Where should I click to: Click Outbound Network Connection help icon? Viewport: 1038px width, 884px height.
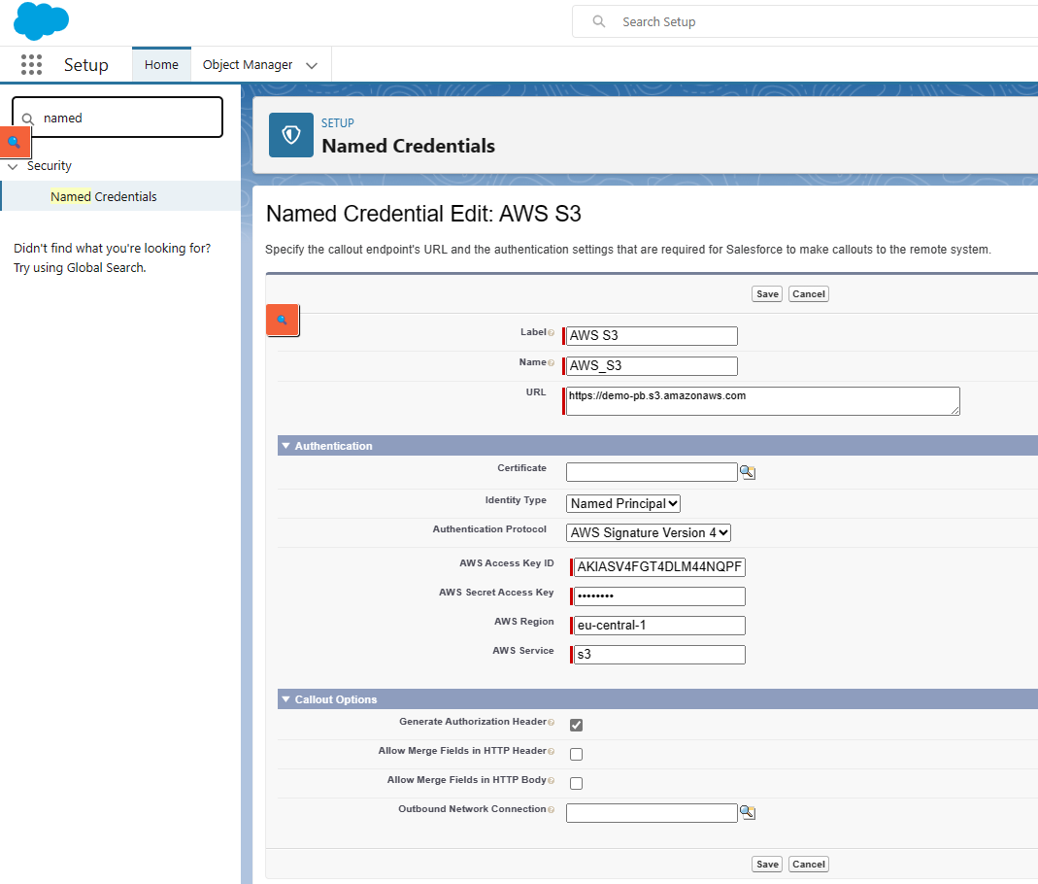point(551,810)
